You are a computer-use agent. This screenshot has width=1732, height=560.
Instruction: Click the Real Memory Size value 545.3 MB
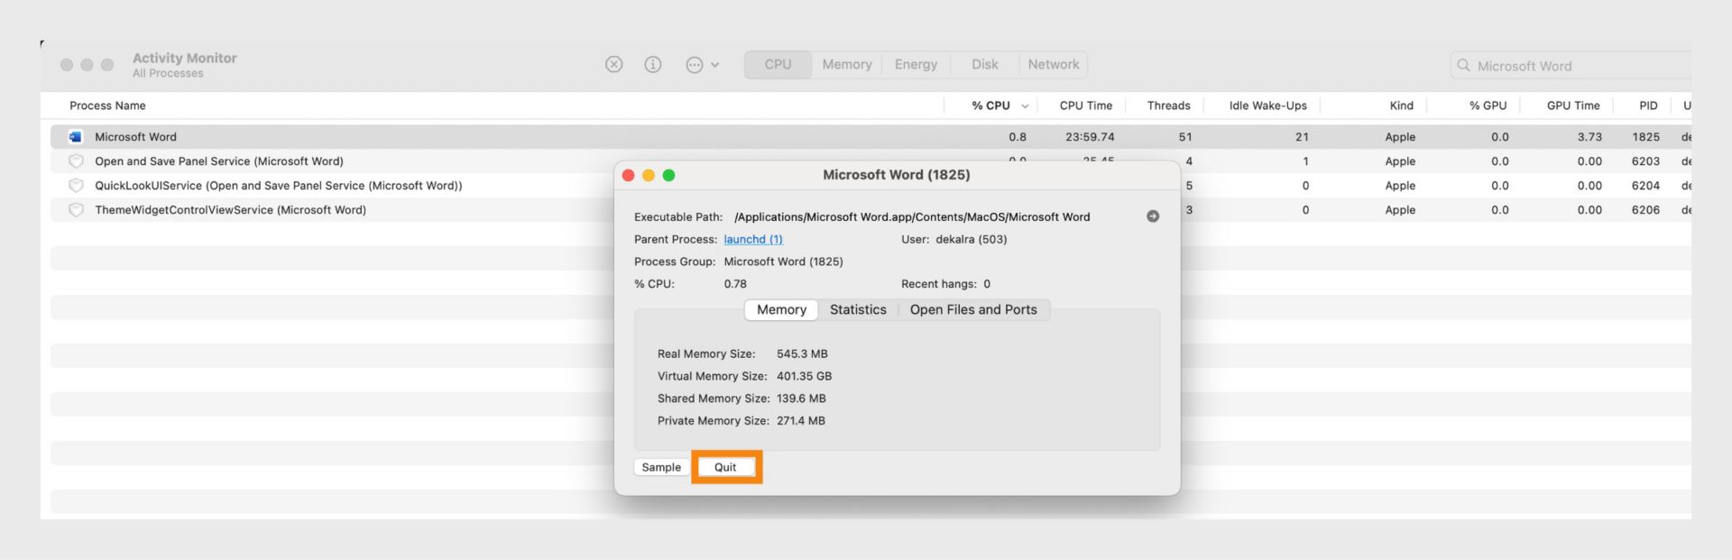pyautogui.click(x=802, y=353)
